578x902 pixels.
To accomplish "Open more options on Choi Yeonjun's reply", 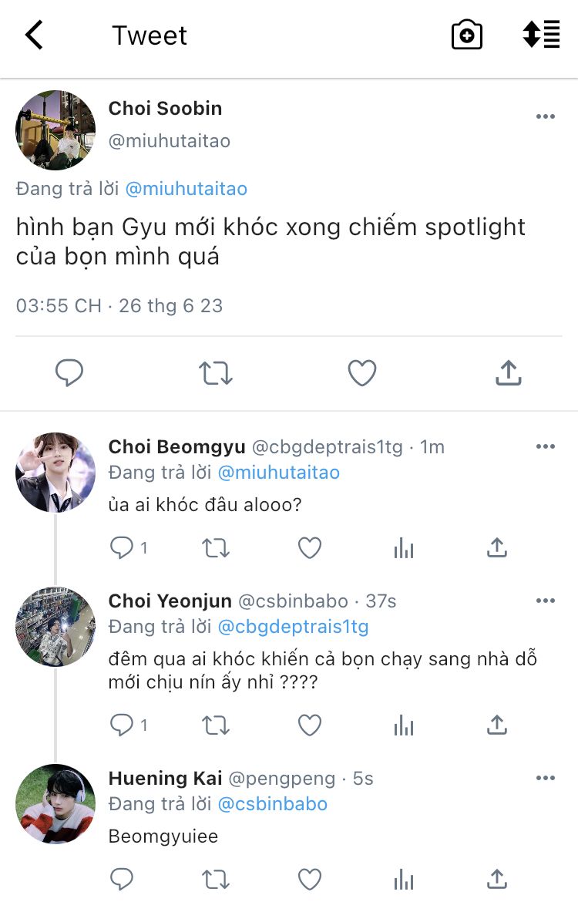I will click(x=546, y=601).
